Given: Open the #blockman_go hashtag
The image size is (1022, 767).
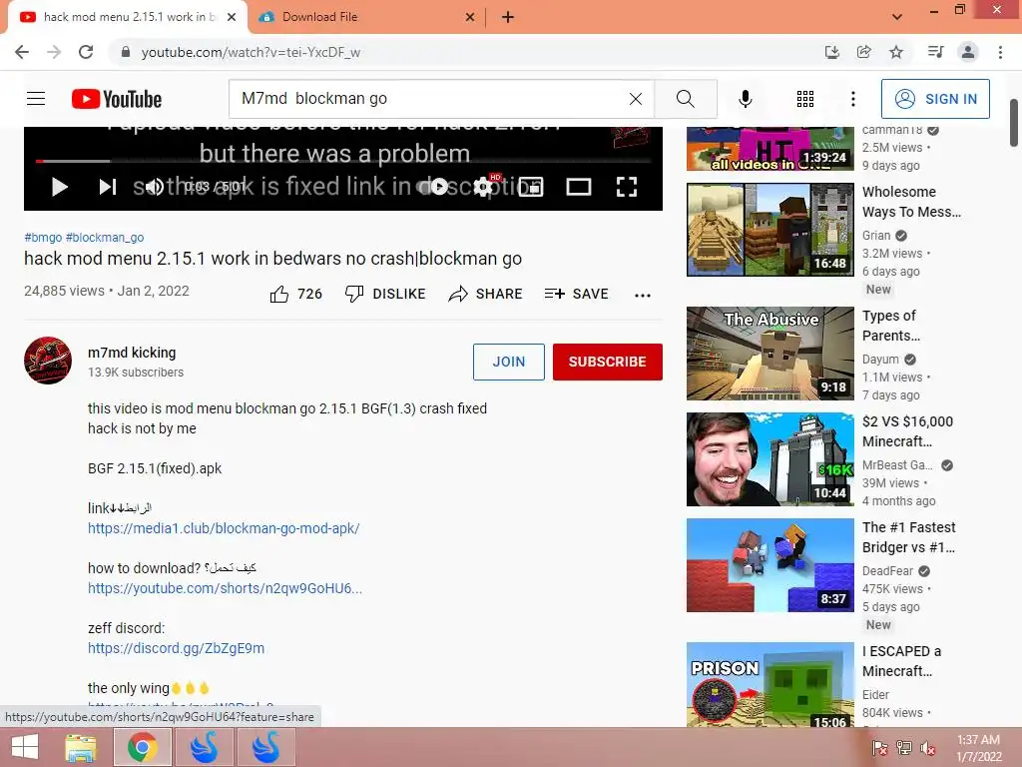Looking at the screenshot, I should click(105, 238).
